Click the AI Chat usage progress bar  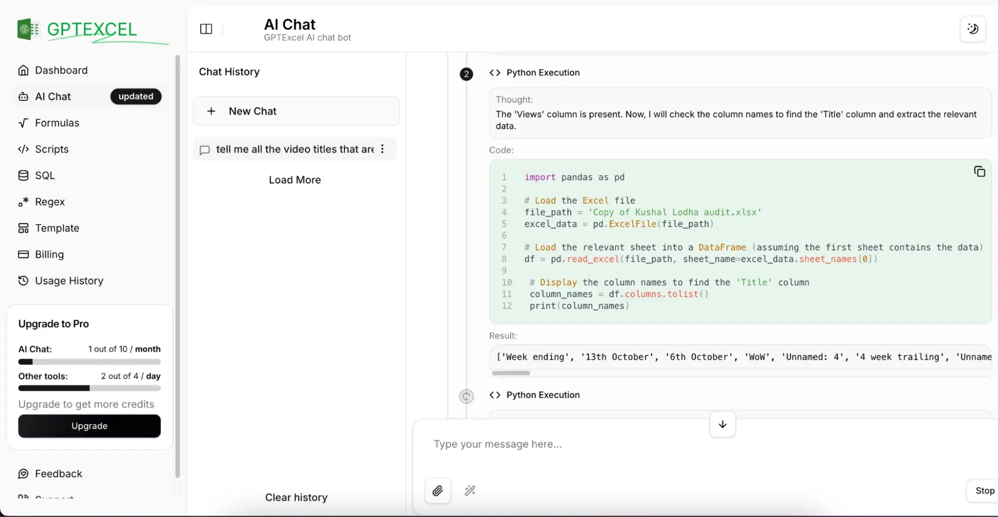(89, 361)
